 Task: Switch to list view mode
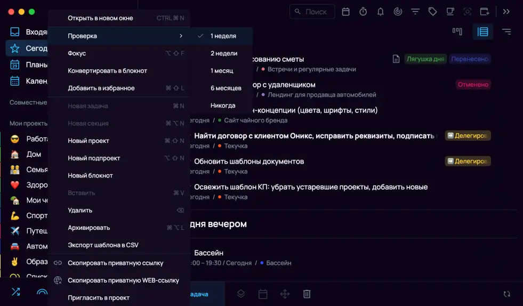point(483,31)
